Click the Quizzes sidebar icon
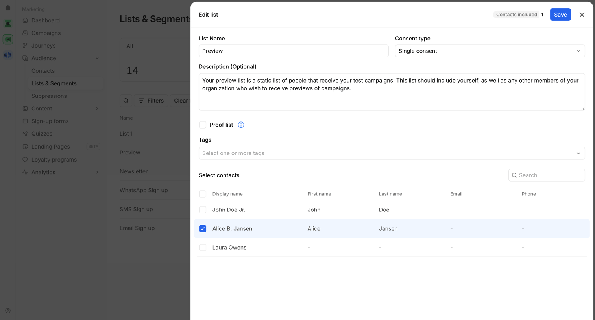The width and height of the screenshot is (595, 320). point(25,134)
